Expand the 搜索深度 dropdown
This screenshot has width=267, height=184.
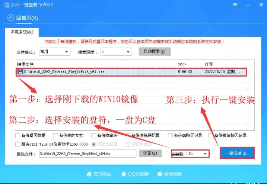(116, 52)
